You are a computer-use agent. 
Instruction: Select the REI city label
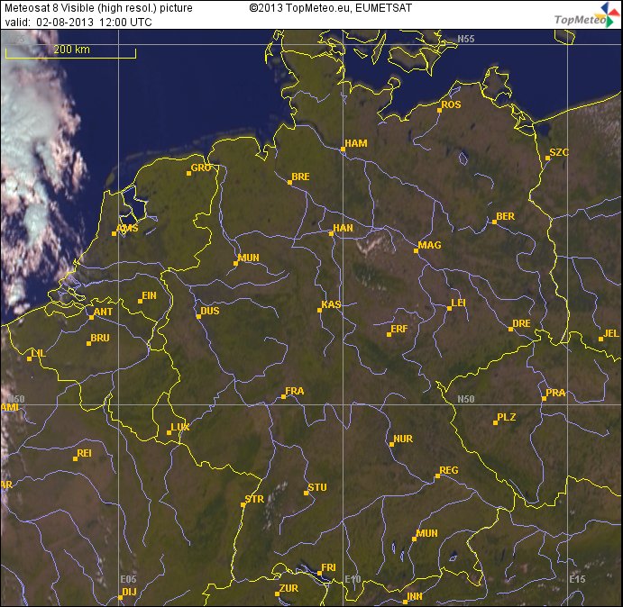[84, 453]
